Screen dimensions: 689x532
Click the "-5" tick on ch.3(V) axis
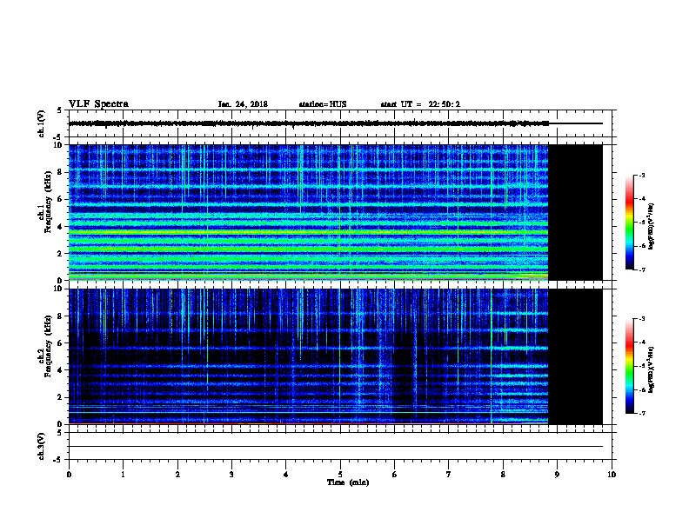click(x=58, y=460)
